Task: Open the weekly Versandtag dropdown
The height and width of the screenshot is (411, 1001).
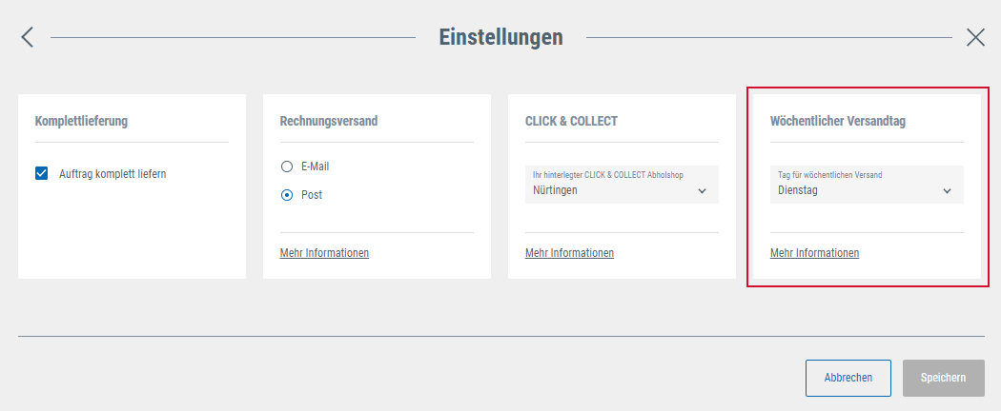Action: coord(867,185)
